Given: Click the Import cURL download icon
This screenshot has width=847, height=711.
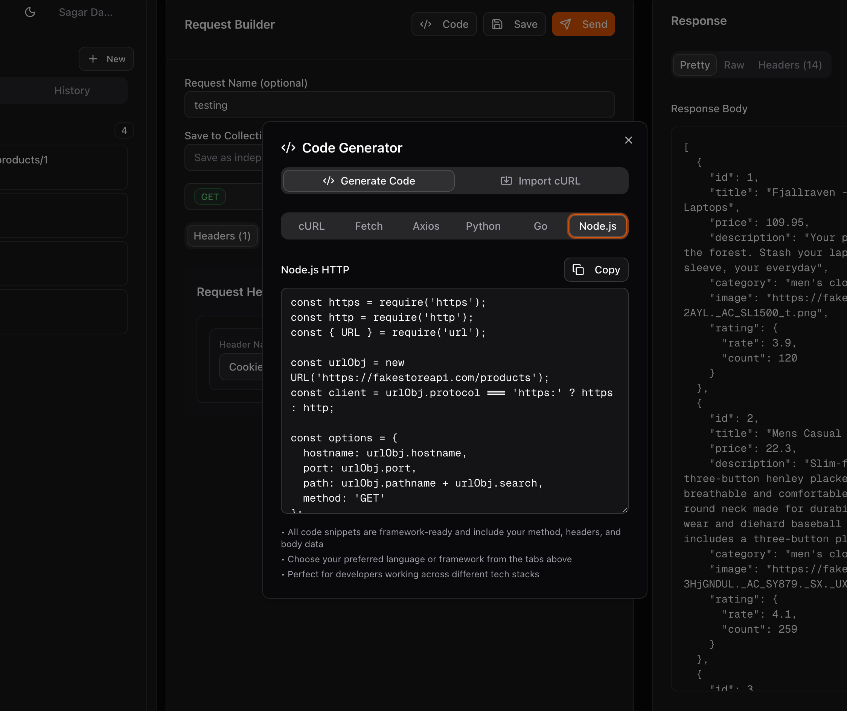Looking at the screenshot, I should [506, 181].
